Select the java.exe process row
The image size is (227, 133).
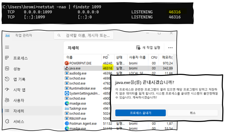point(118,68)
